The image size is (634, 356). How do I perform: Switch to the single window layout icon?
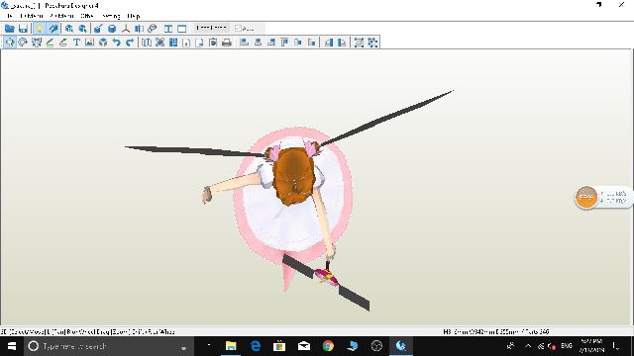pyautogui.click(x=182, y=29)
